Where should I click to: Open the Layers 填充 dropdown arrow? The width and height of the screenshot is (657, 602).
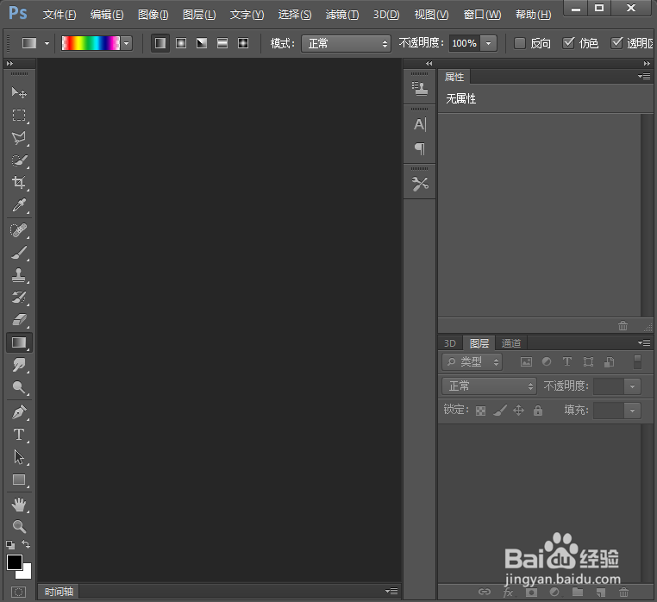(x=632, y=411)
